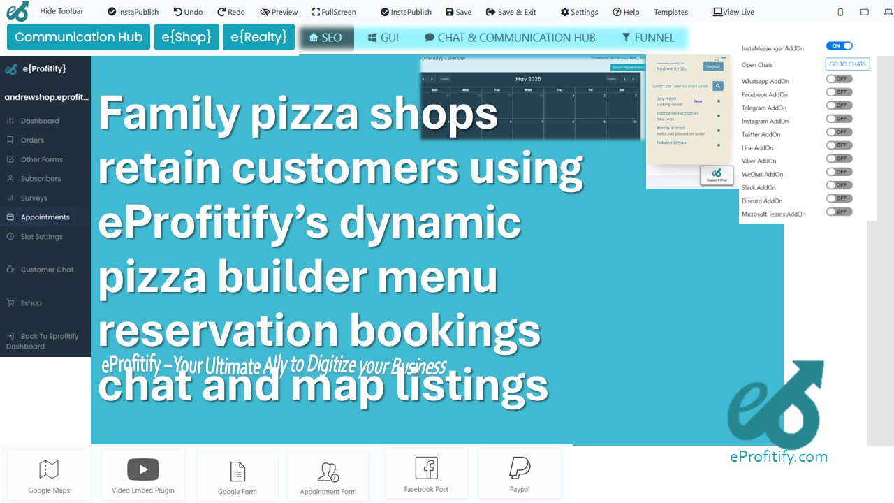Click the search magnifier in the chat panel
The height and width of the screenshot is (503, 894).
point(718,86)
